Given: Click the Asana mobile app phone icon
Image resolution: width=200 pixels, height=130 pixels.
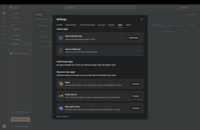Looking at the screenshot, I should [61, 50].
